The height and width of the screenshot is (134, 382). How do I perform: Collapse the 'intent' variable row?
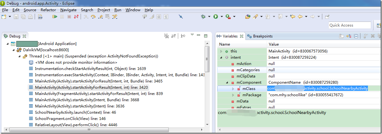tap(221, 57)
